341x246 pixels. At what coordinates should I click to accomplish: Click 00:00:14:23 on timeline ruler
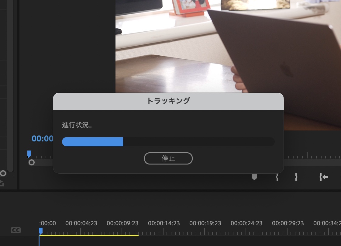[164, 223]
